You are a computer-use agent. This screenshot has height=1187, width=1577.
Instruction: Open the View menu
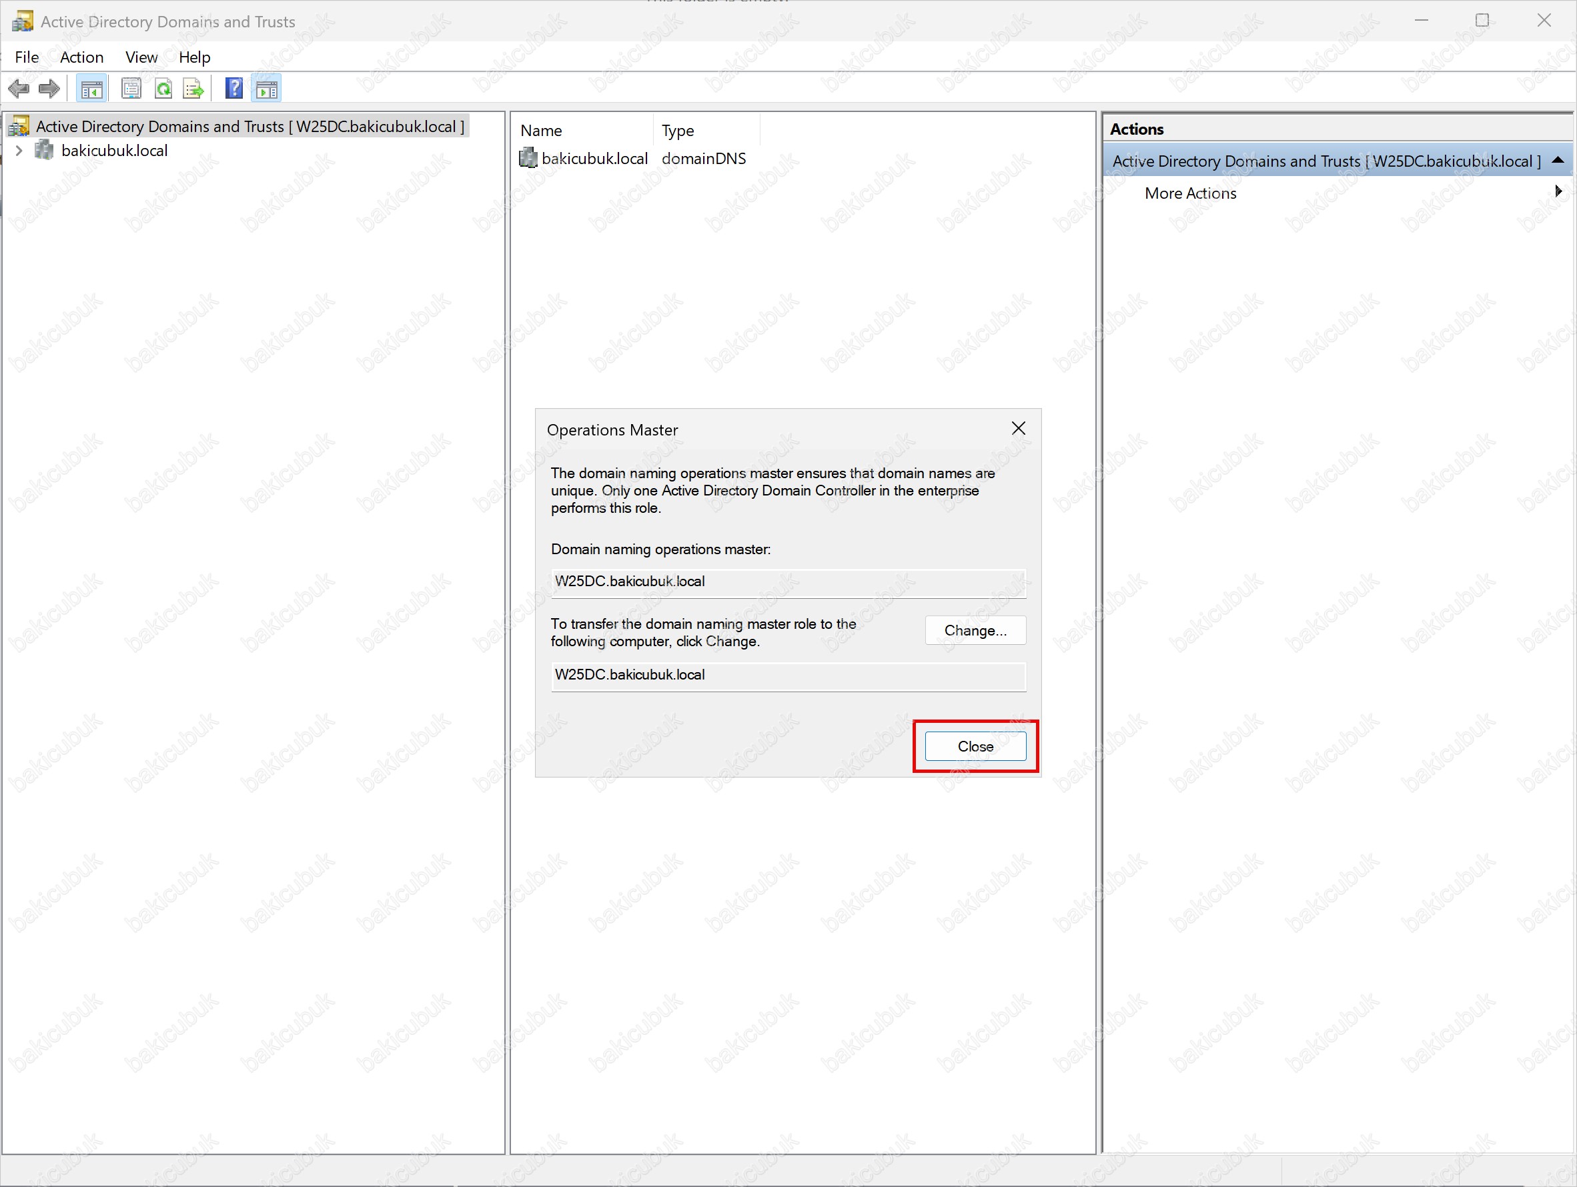point(141,57)
